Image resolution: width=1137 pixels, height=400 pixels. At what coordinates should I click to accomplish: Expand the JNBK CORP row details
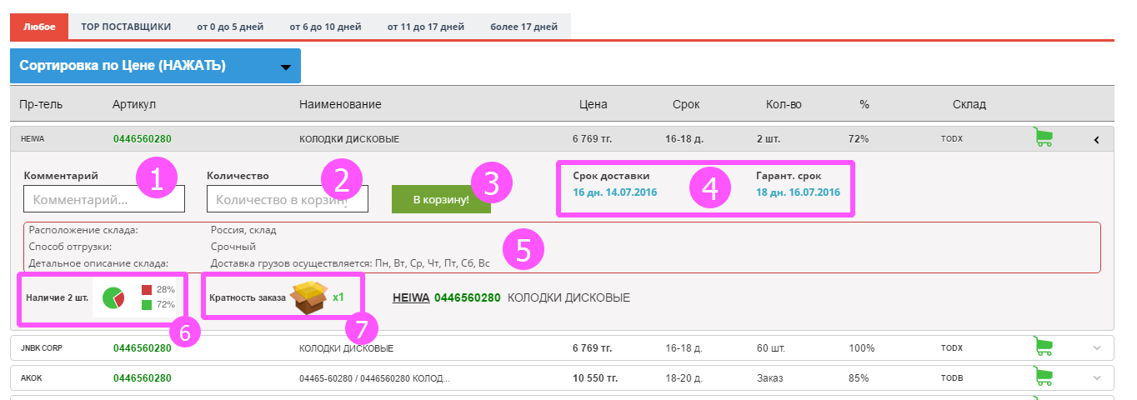tap(1097, 348)
